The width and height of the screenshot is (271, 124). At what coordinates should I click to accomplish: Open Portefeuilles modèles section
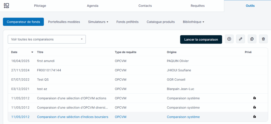click(64, 22)
